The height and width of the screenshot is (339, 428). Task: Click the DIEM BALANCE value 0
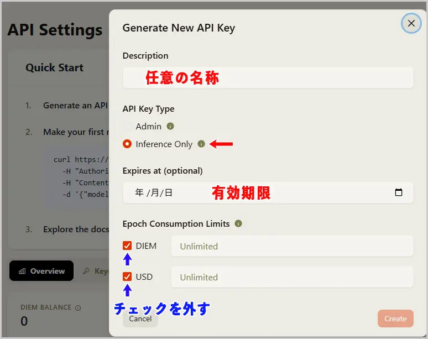point(24,321)
